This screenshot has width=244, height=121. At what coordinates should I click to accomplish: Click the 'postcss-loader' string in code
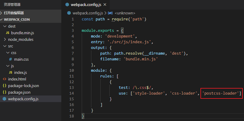point(221,93)
